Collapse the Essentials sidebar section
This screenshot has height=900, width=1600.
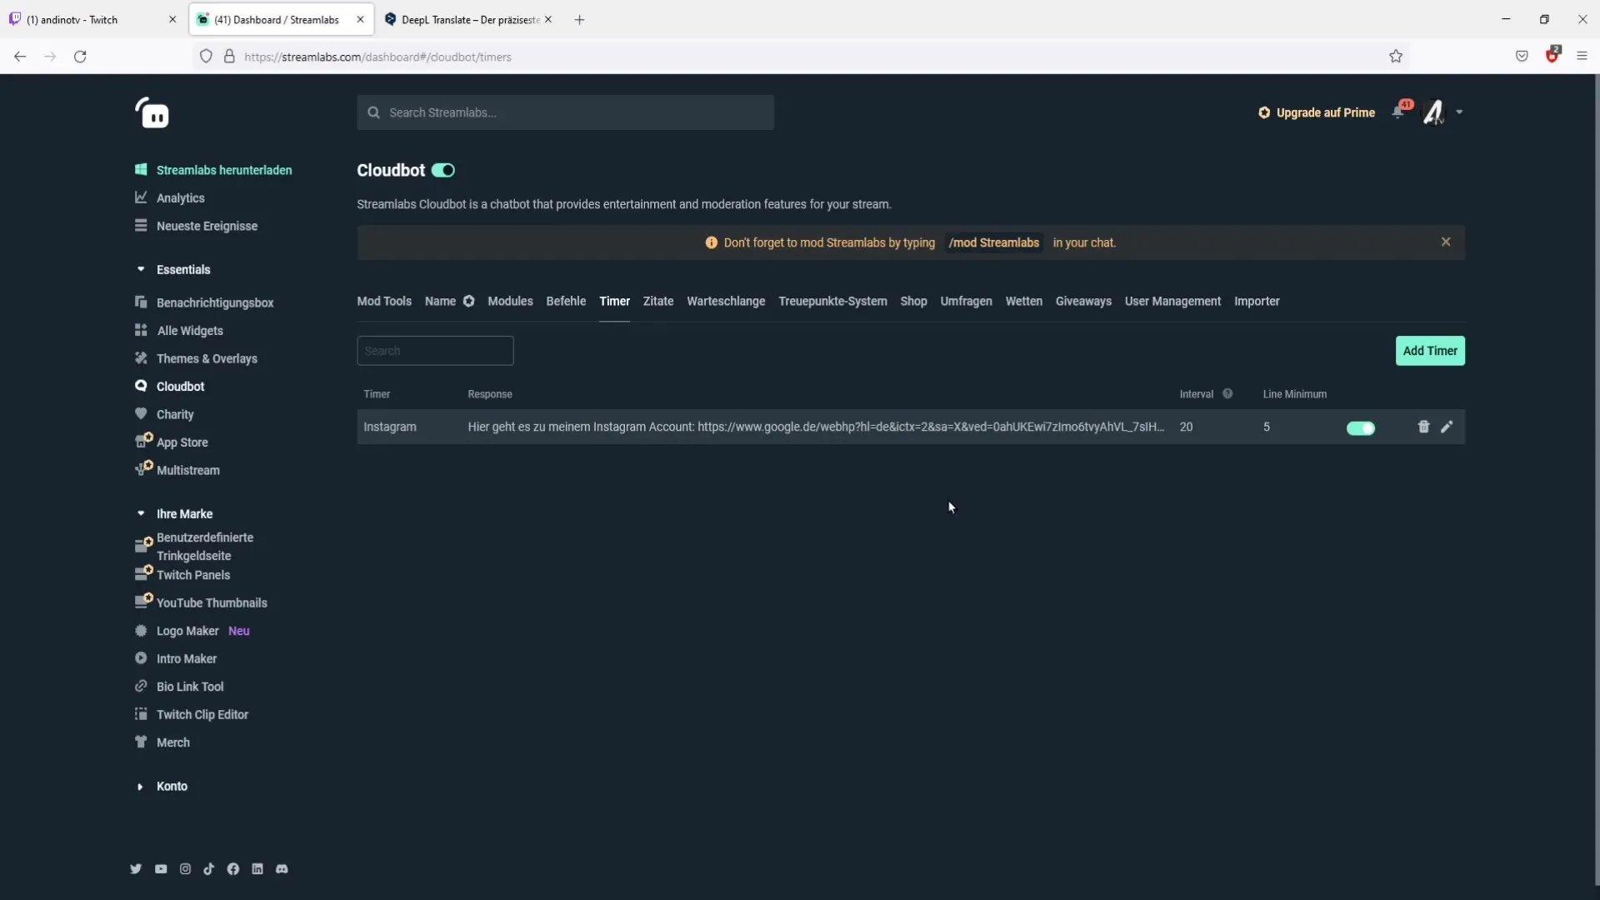(141, 269)
